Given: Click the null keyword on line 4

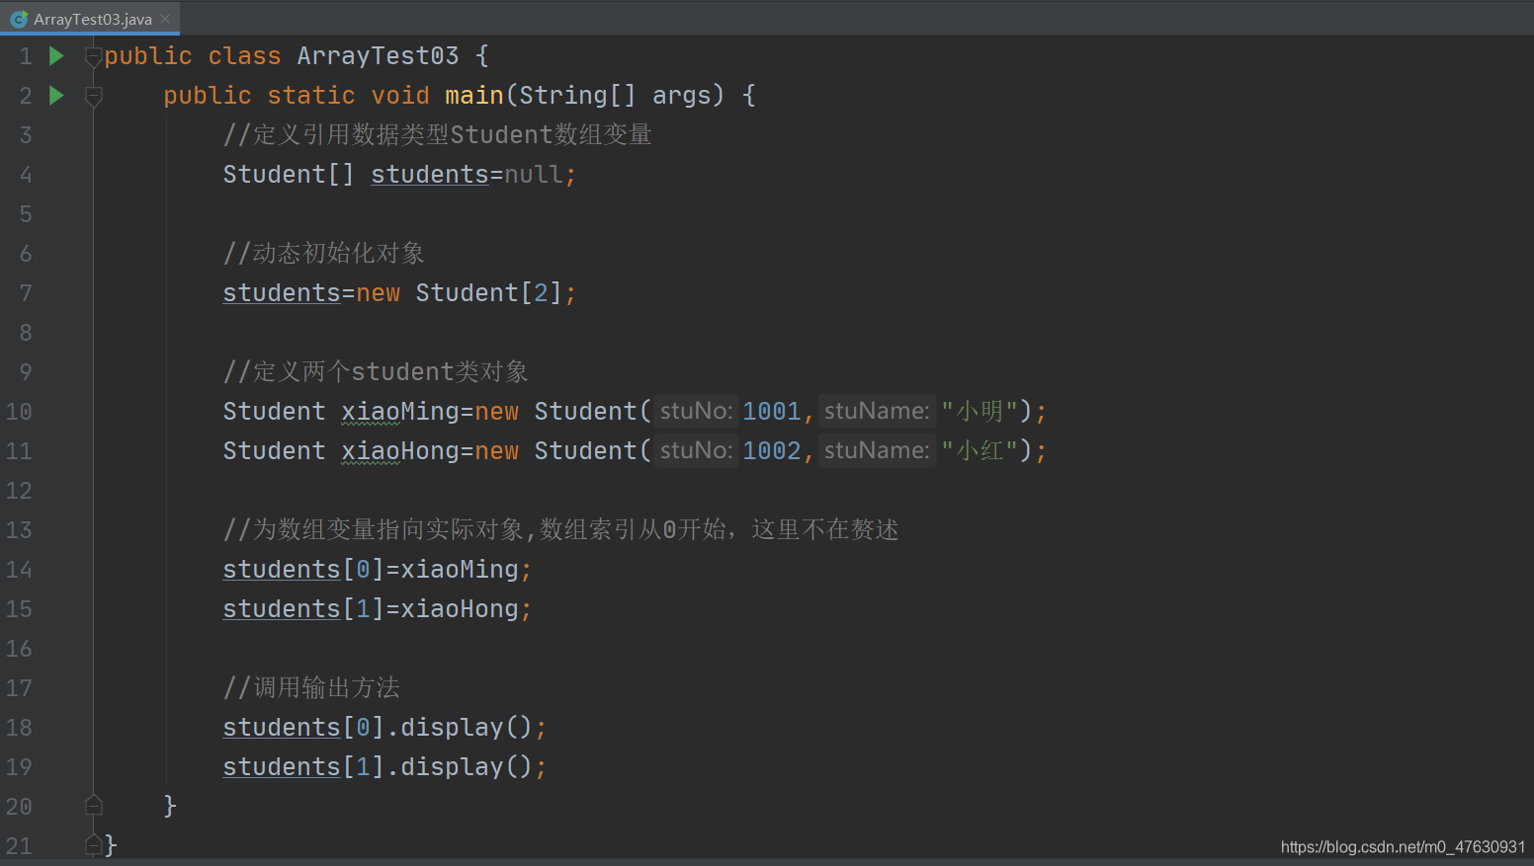Looking at the screenshot, I should pyautogui.click(x=534, y=175).
